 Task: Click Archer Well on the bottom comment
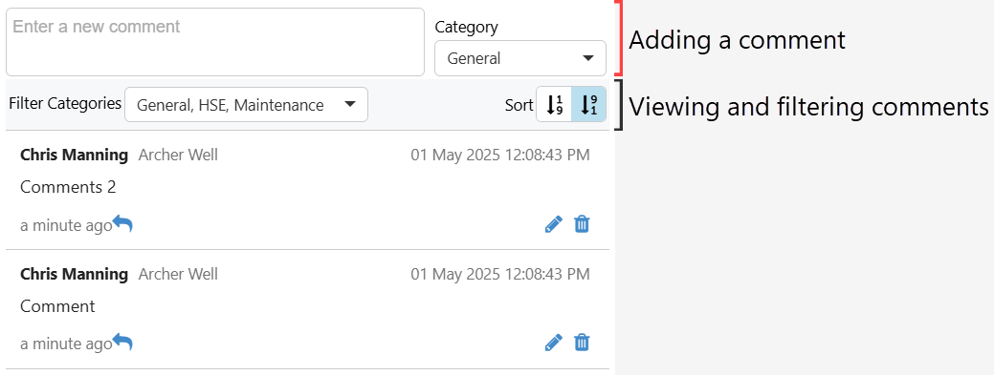tap(178, 274)
